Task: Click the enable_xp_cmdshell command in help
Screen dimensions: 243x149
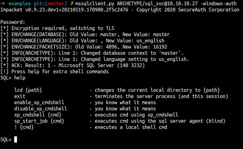Action: (x=40, y=102)
